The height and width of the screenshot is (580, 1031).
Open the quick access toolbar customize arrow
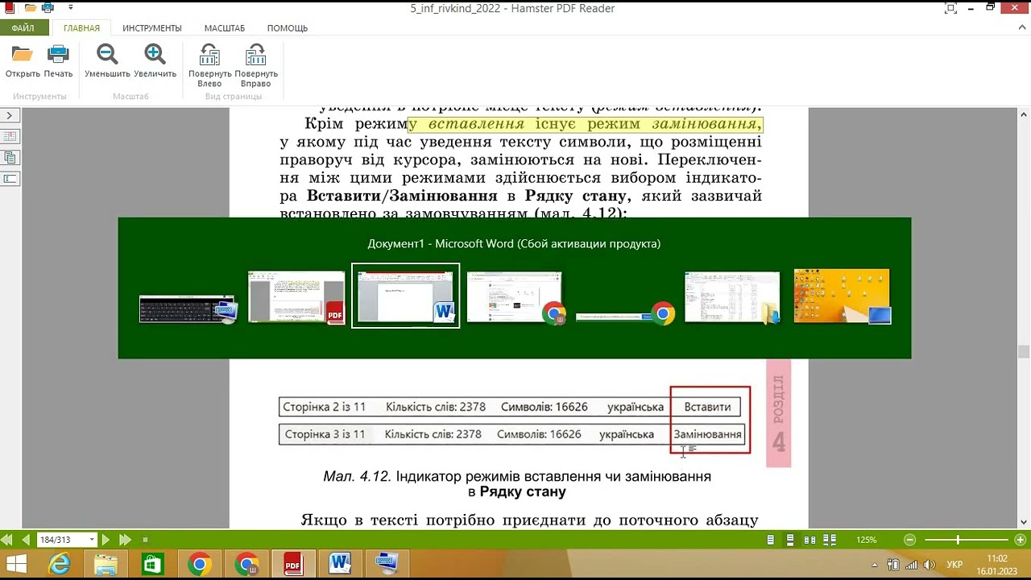70,8
